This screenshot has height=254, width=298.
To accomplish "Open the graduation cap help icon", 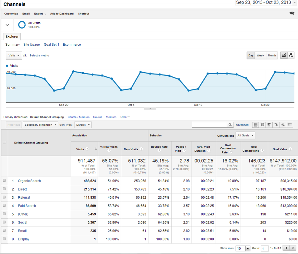I will pyautogui.click(x=292, y=13).
